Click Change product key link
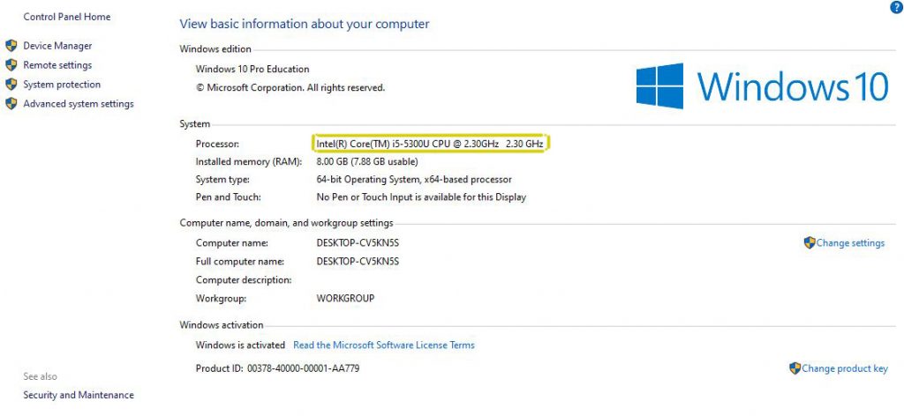904x416 pixels. (845, 368)
